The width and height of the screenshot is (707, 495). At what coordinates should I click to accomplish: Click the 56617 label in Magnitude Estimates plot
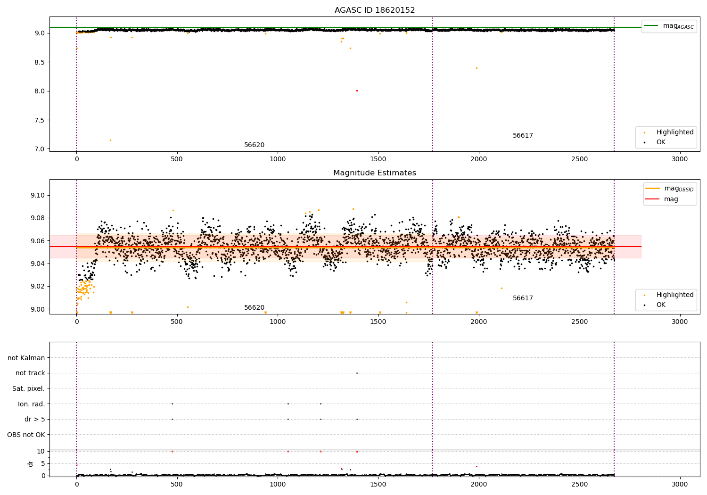click(x=523, y=298)
